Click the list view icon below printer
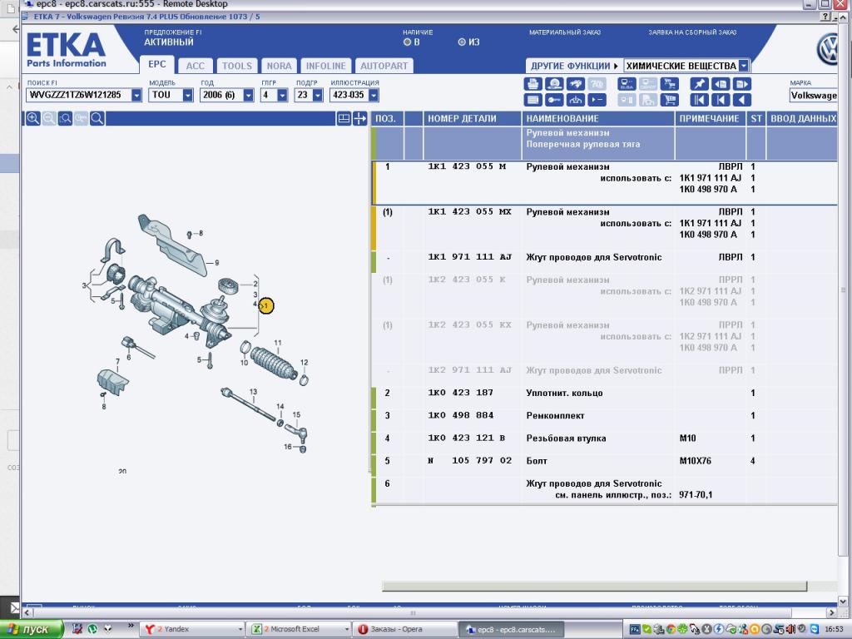Image resolution: width=852 pixels, height=639 pixels. [533, 100]
